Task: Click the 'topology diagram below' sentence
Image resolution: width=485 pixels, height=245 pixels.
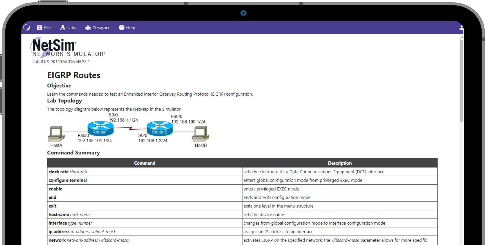Action: [x=114, y=109]
